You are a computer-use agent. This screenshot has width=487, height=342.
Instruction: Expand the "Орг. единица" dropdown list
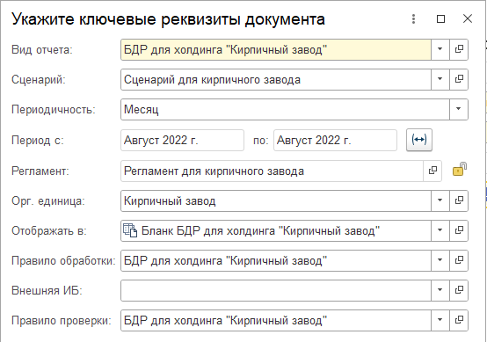(x=440, y=200)
